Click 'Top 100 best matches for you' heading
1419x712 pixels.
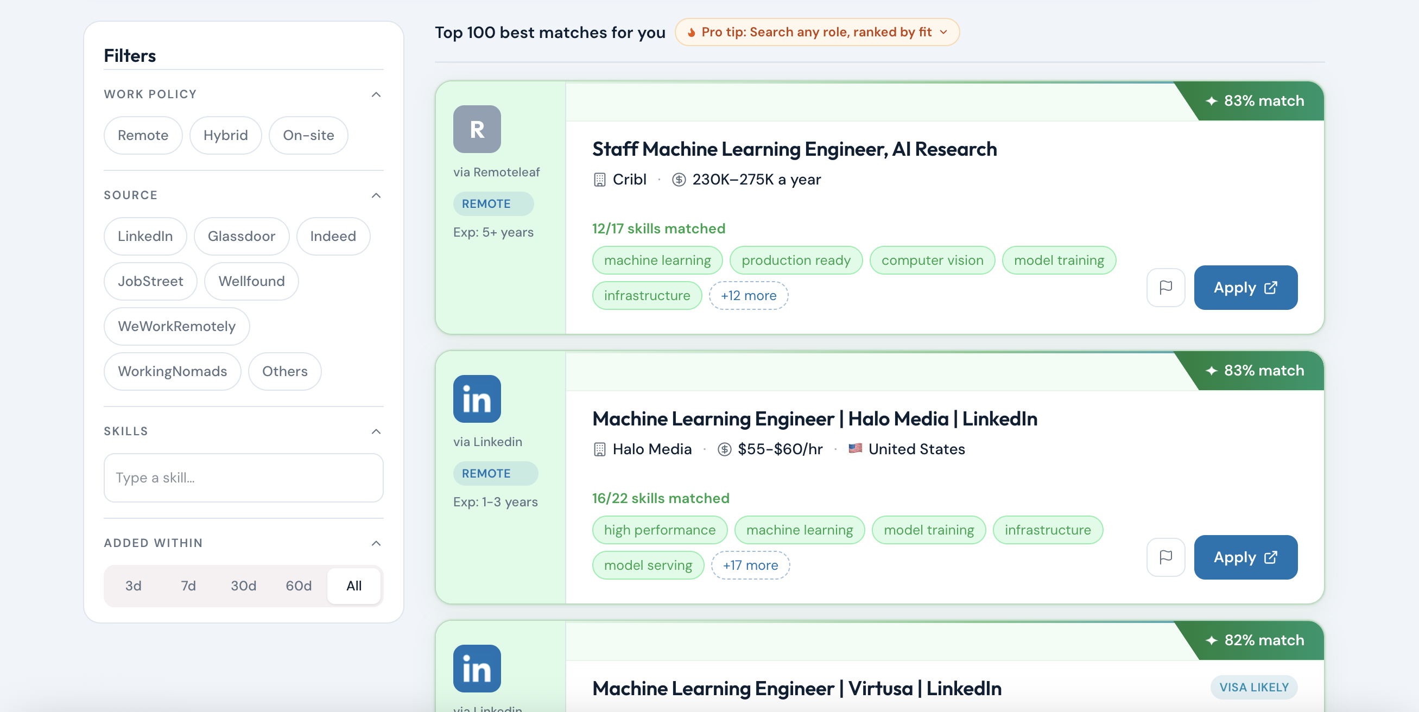click(550, 33)
